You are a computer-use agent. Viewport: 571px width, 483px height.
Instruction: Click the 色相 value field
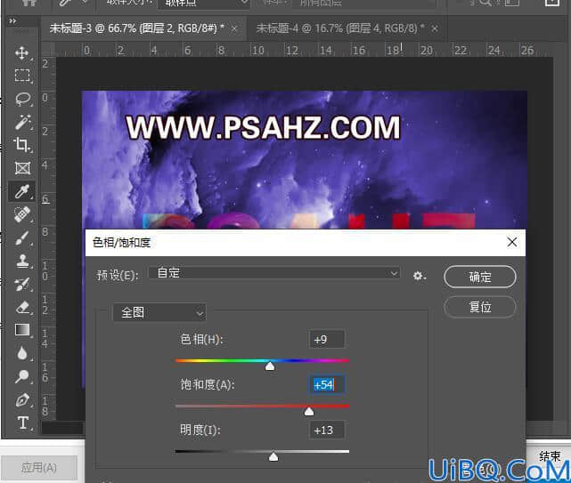327,339
